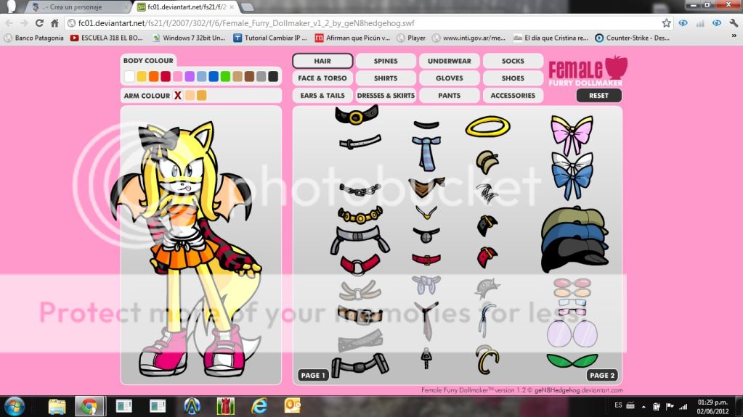Image resolution: width=743 pixels, height=417 pixels.
Task: Open the Shirts category
Action: point(386,78)
